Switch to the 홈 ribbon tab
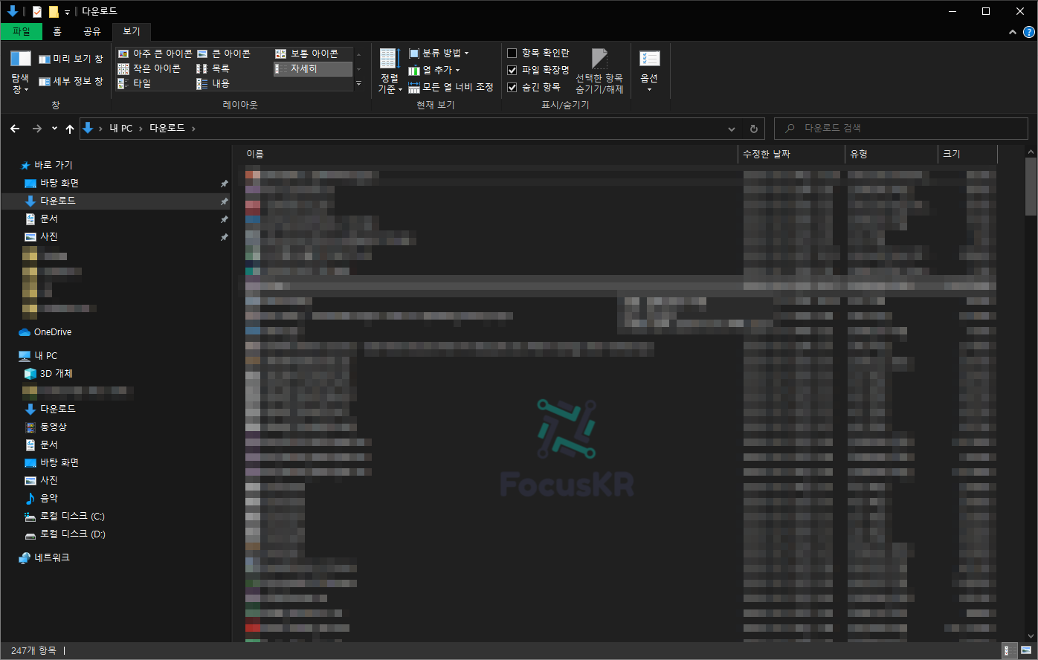 click(57, 31)
